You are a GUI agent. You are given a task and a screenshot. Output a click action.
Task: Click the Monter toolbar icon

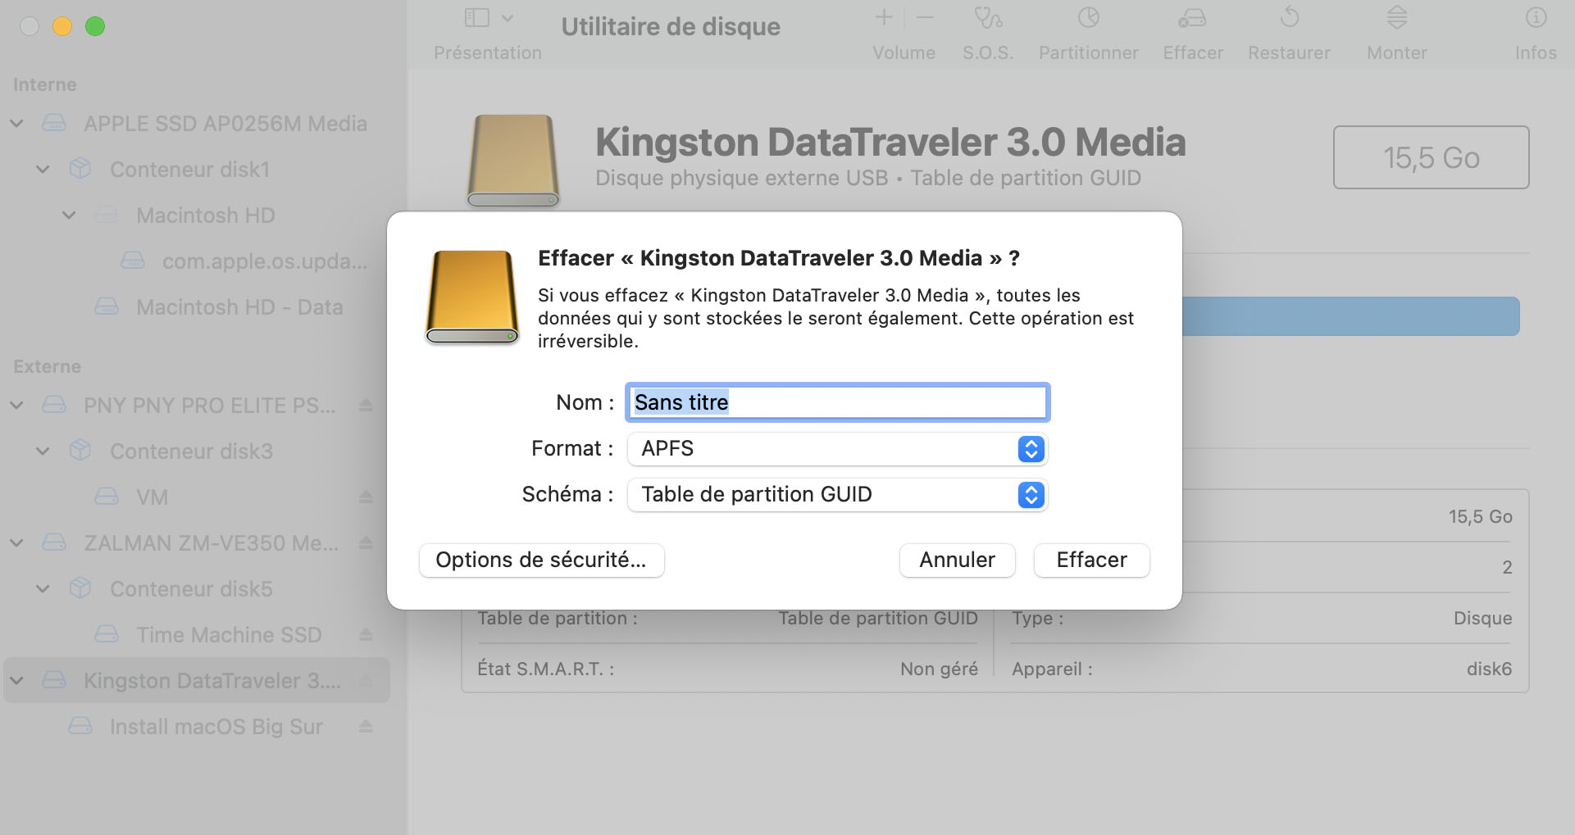1397,17
